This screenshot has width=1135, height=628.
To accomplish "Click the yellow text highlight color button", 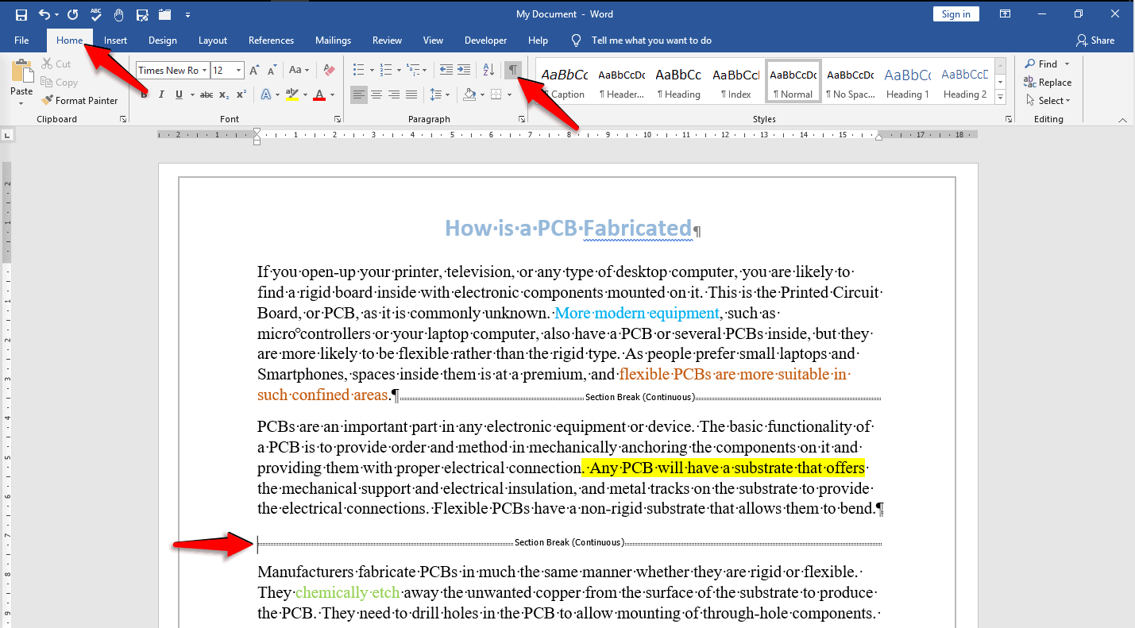I will tap(291, 94).
